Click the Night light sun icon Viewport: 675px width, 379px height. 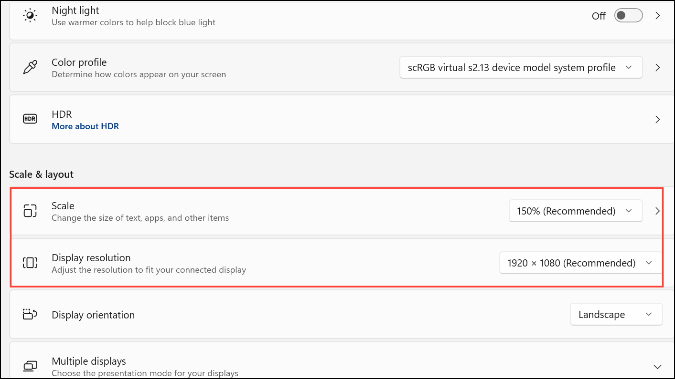[x=30, y=16]
